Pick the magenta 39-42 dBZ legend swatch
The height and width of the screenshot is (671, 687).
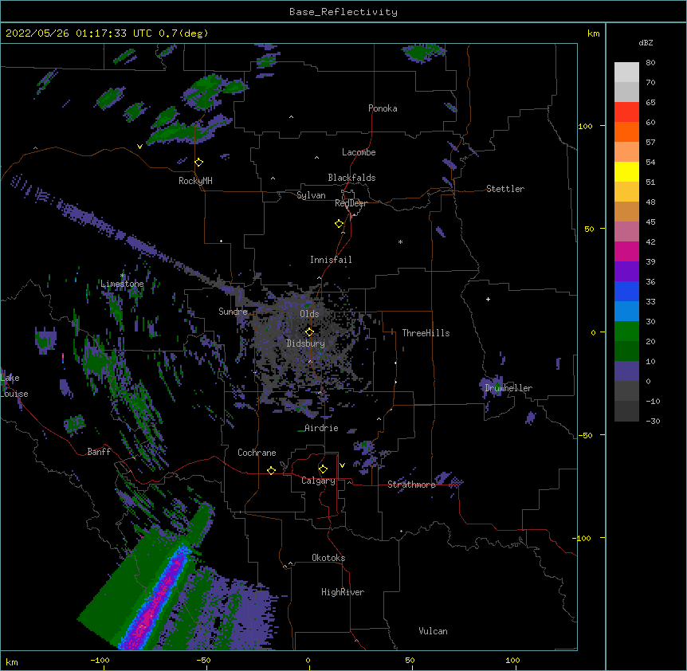coord(626,252)
